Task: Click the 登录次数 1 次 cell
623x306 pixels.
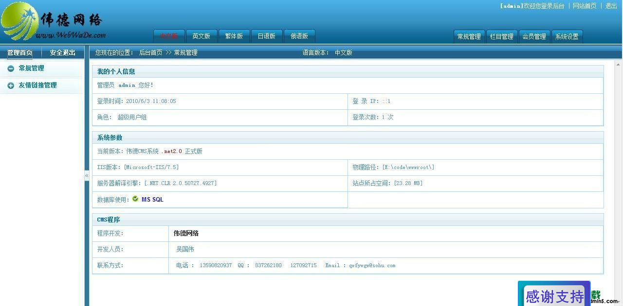Action: (x=476, y=117)
